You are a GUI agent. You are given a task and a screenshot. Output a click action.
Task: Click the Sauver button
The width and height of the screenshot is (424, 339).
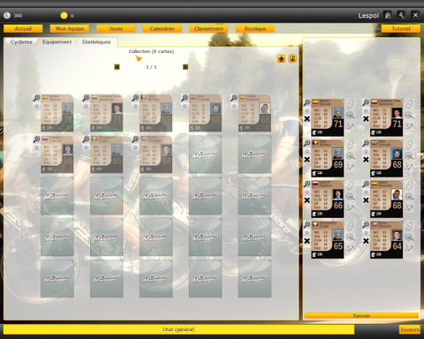click(x=361, y=315)
